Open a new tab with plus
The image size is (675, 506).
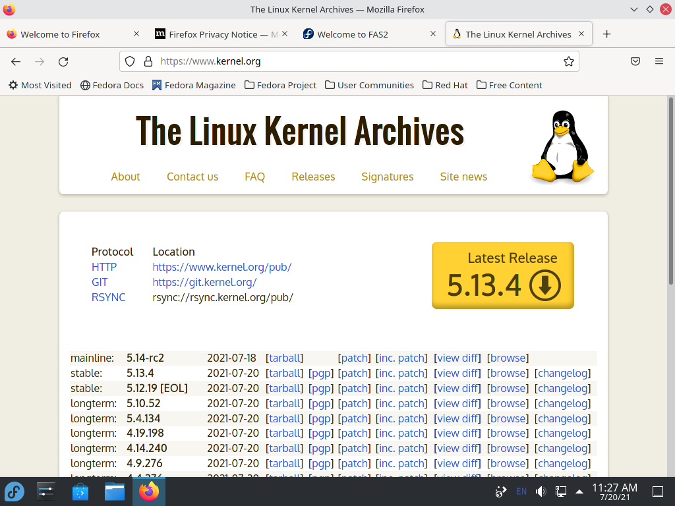point(606,34)
